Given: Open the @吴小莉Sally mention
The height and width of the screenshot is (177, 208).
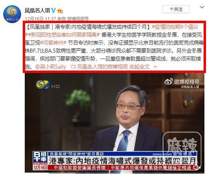Looking at the screenshot, I should coord(51,67).
